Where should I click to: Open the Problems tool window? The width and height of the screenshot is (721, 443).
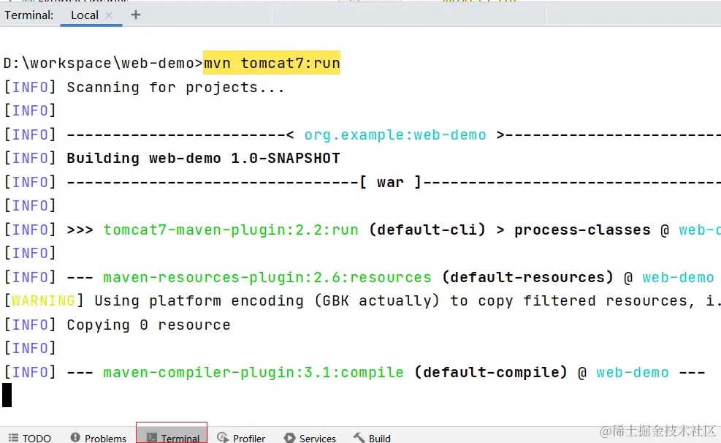coord(99,437)
